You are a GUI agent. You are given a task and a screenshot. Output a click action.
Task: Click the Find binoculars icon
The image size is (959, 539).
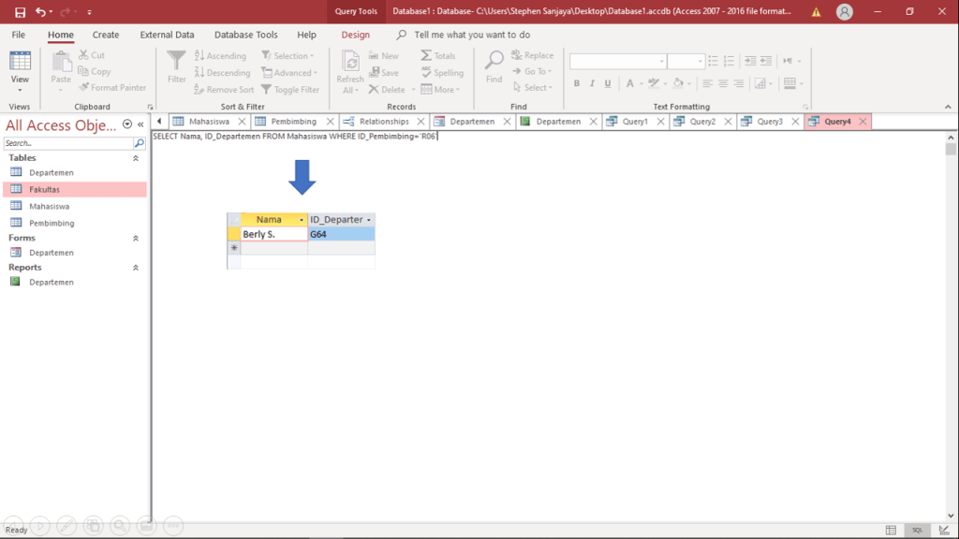click(x=494, y=62)
